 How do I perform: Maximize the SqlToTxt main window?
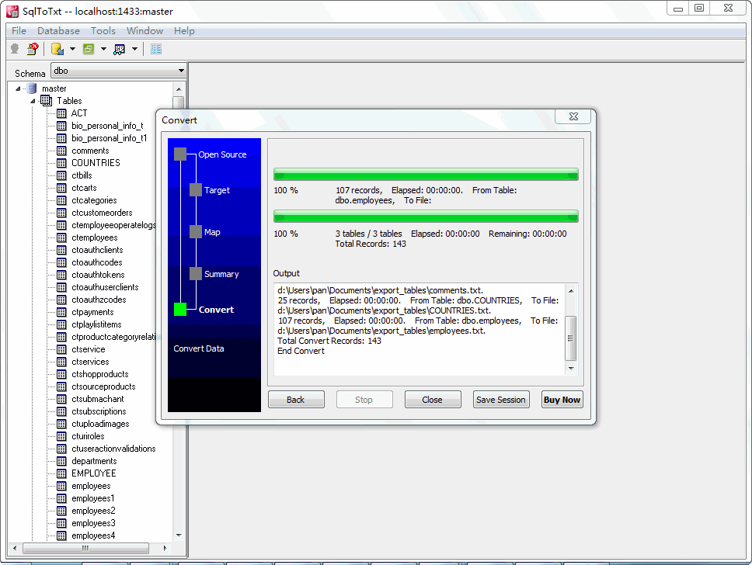[x=700, y=8]
